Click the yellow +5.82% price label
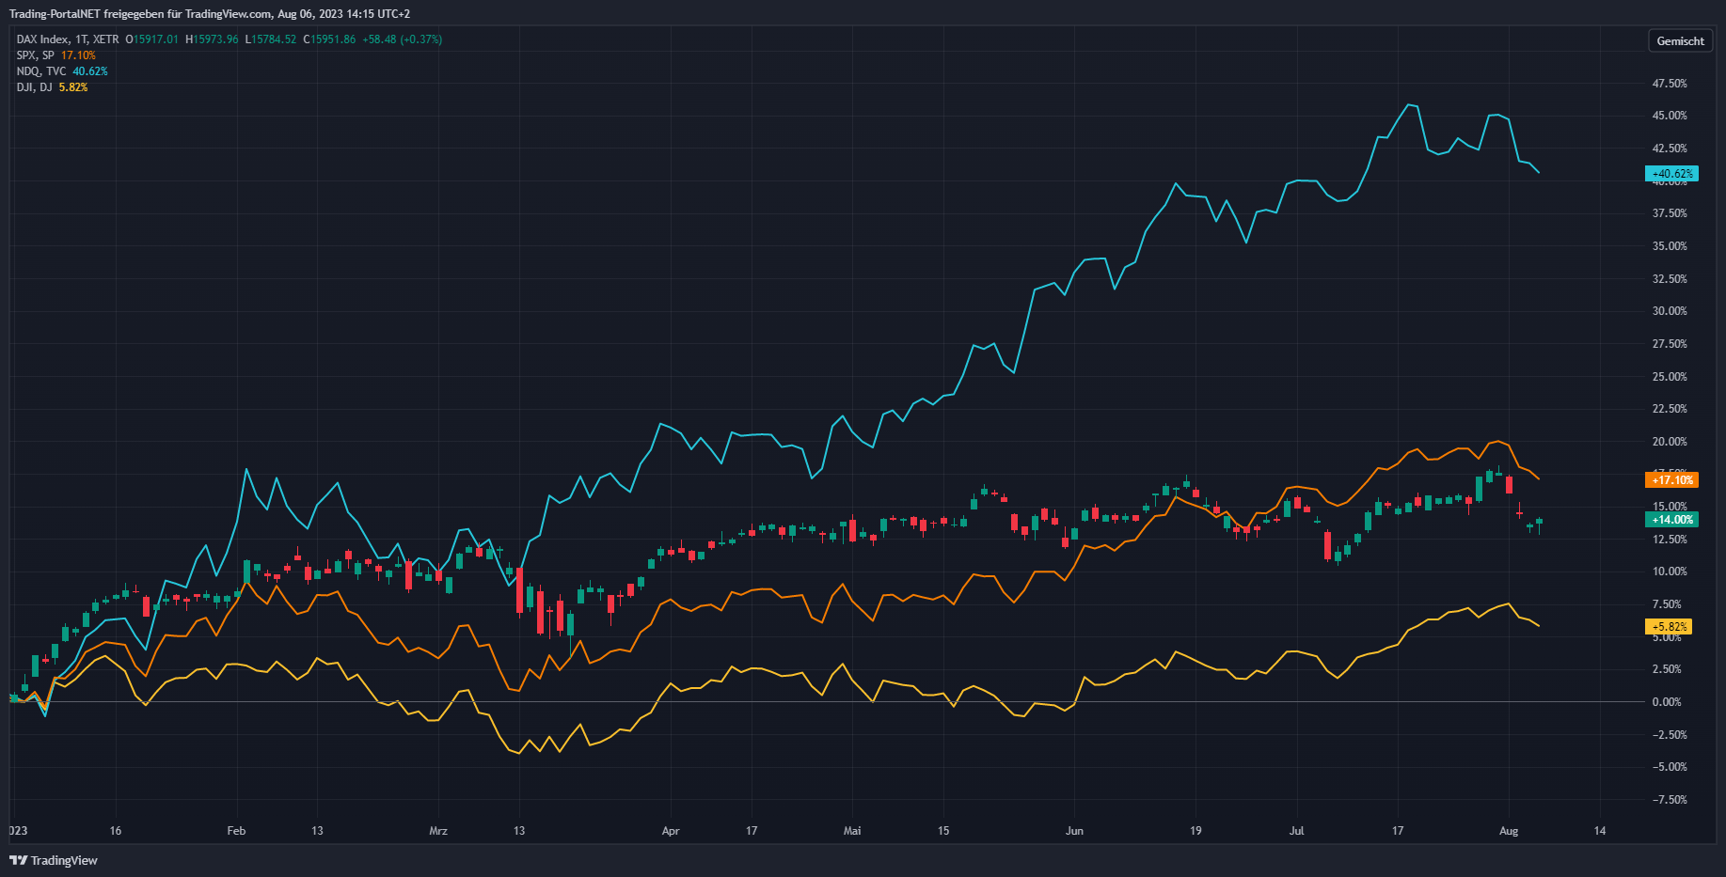Image resolution: width=1726 pixels, height=877 pixels. pyautogui.click(x=1669, y=627)
